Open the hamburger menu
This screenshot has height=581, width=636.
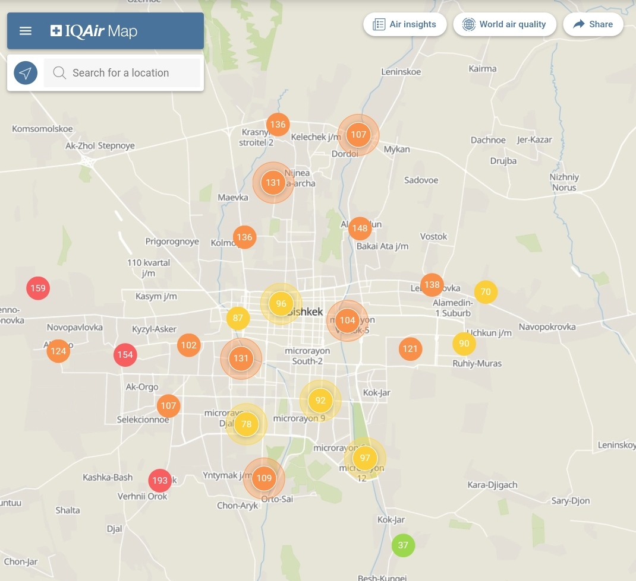pyautogui.click(x=26, y=31)
